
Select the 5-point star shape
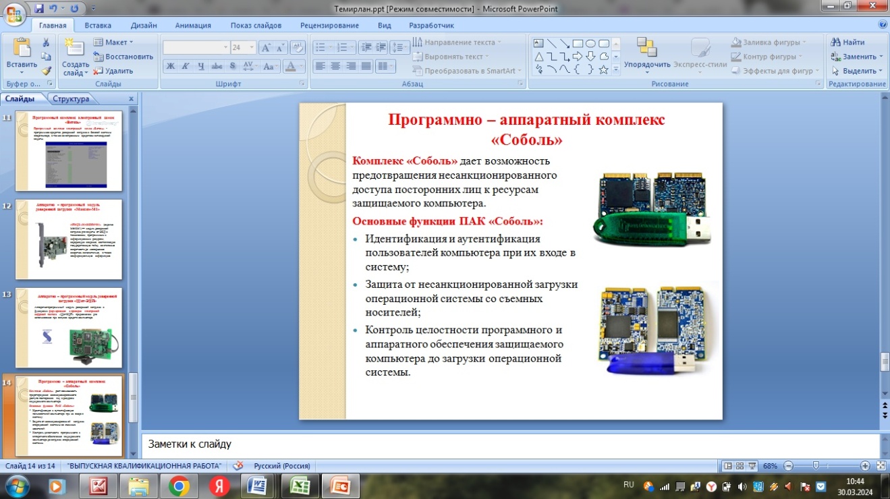[x=603, y=69]
